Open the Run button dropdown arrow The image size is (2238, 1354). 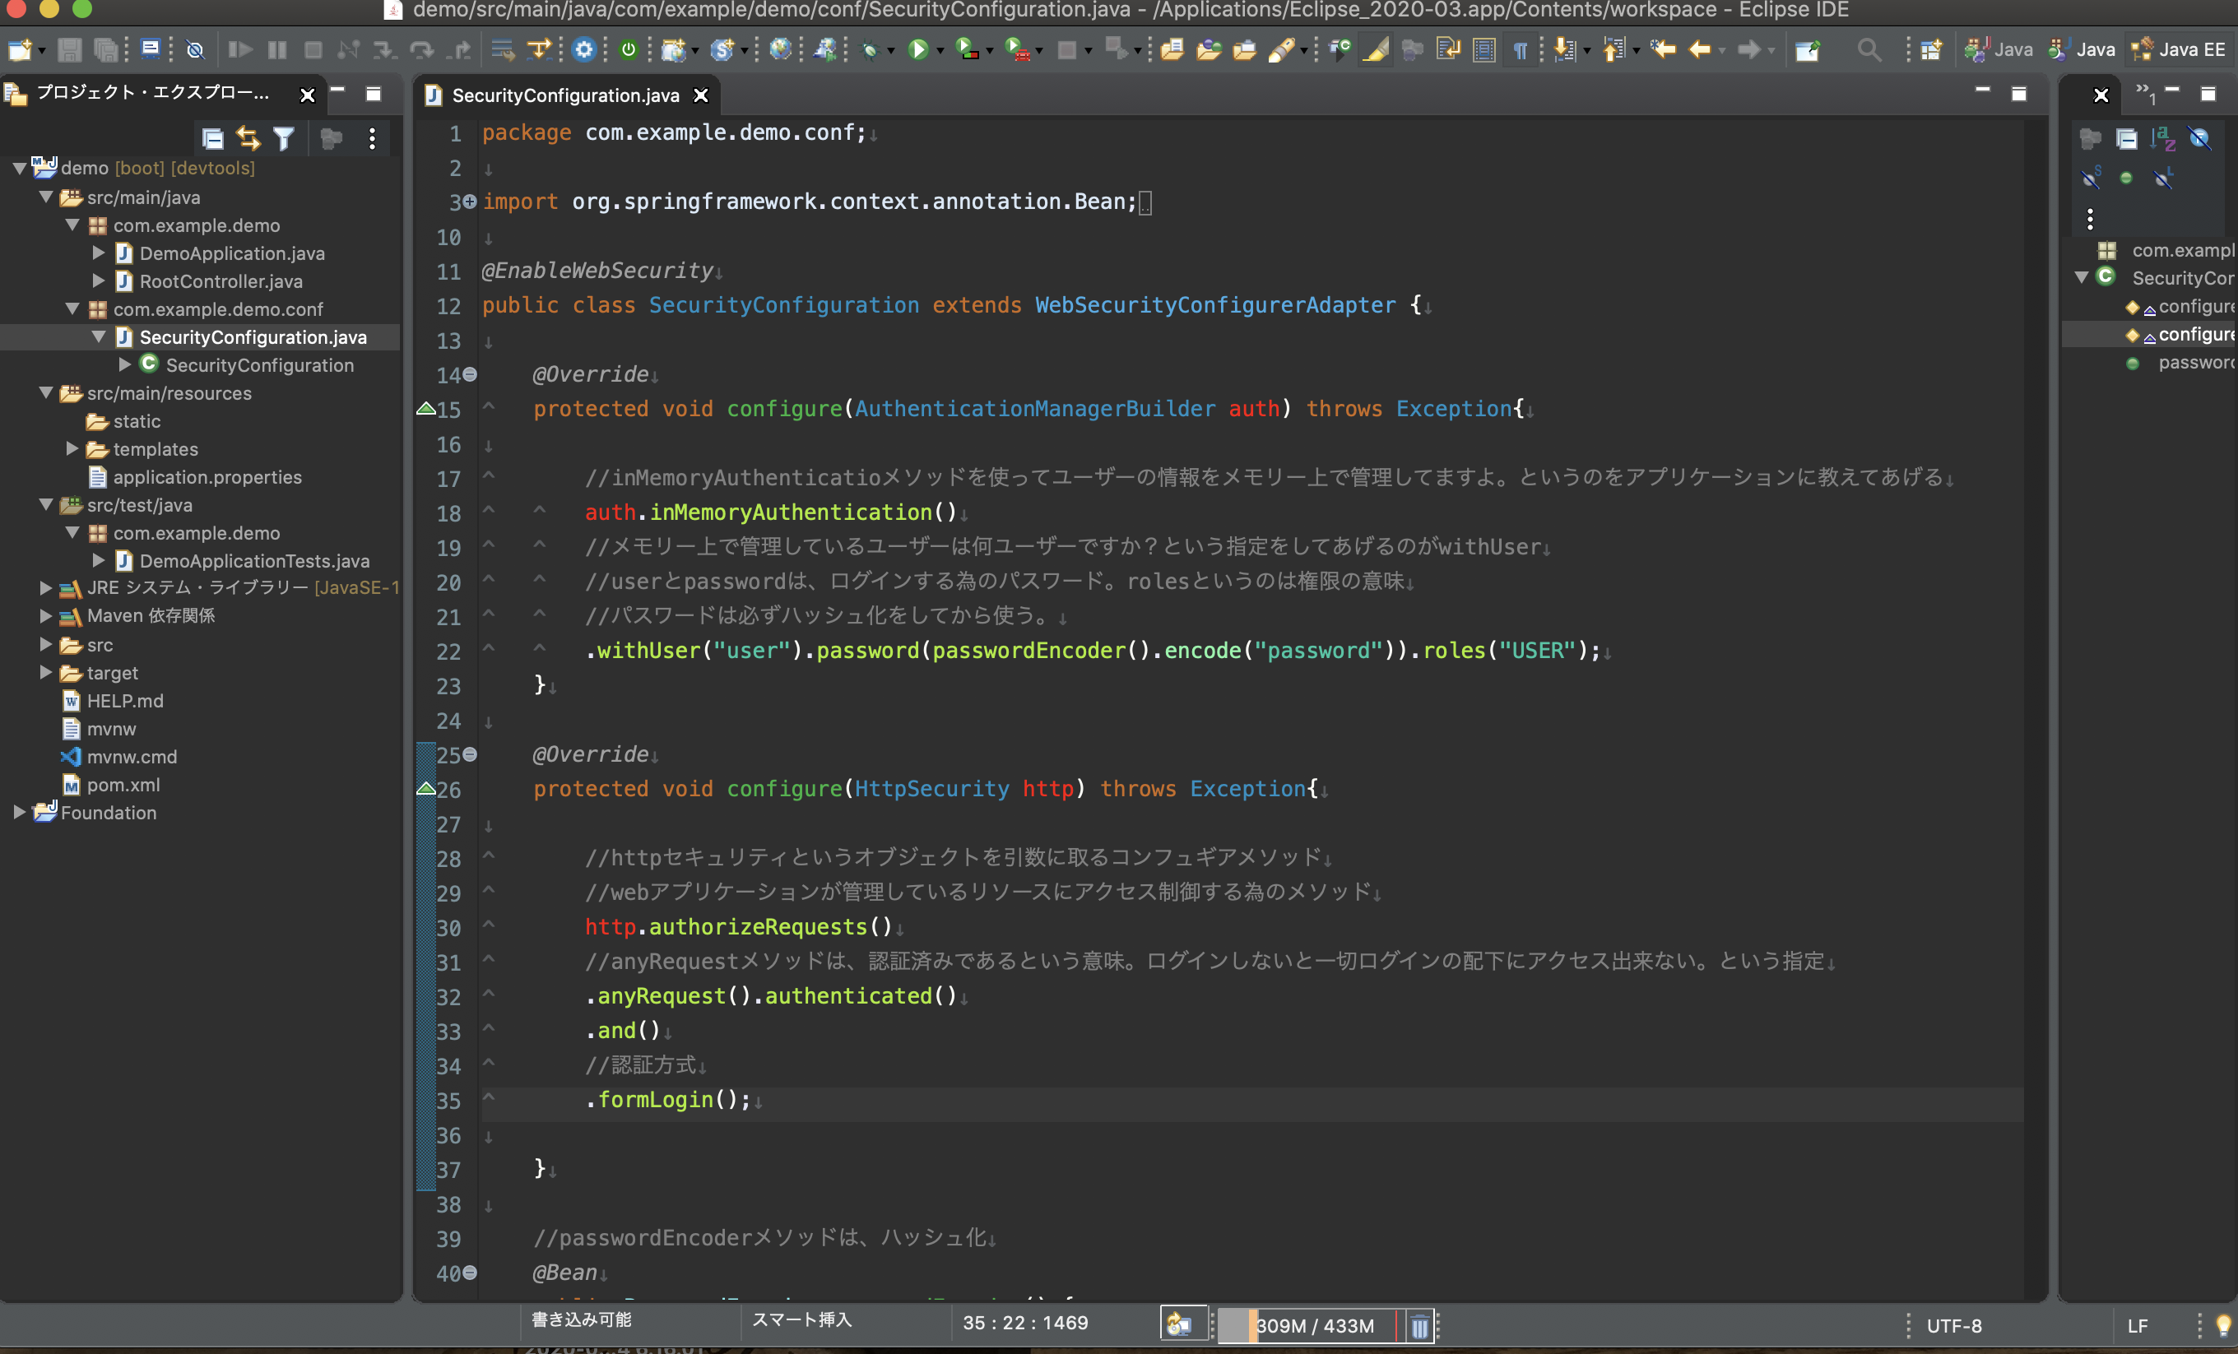pyautogui.click(x=940, y=51)
